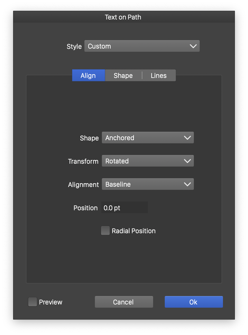
Task: Switch to the Shape tab
Action: [x=123, y=76]
